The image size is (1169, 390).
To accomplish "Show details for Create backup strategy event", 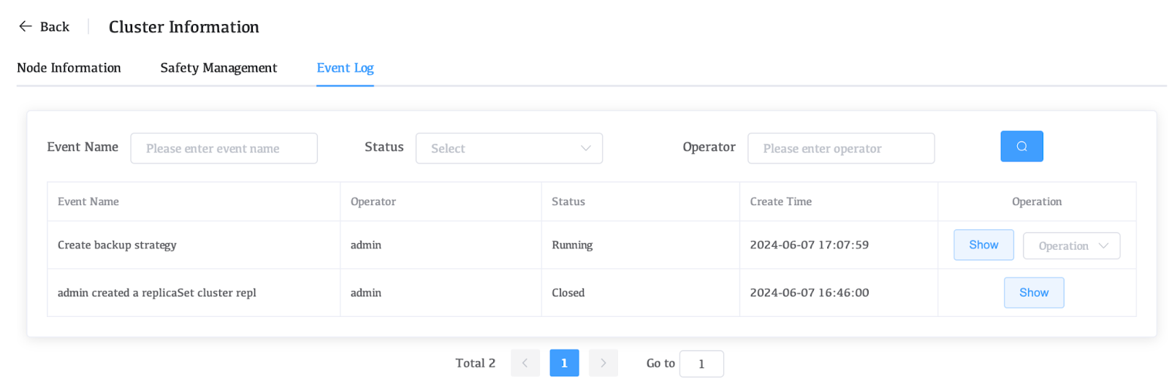I will click(983, 245).
